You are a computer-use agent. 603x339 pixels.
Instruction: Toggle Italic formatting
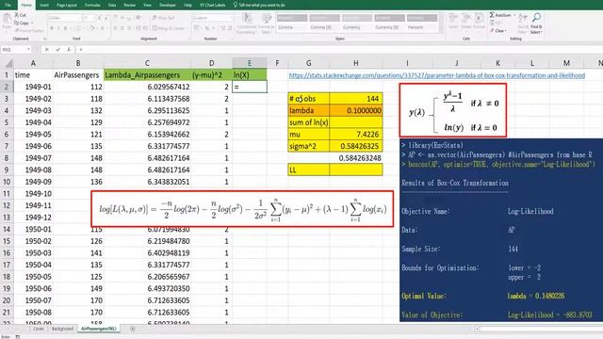click(x=58, y=28)
